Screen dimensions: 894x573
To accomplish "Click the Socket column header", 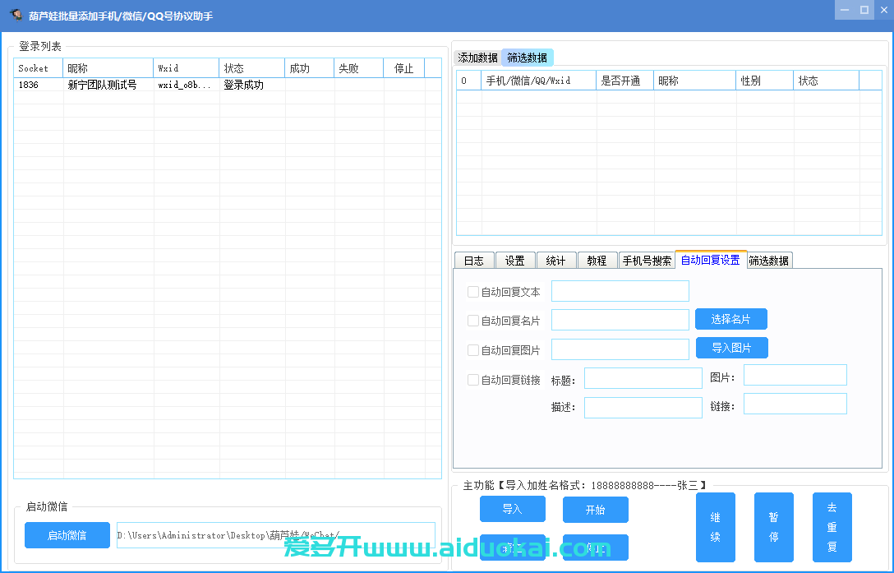I will coord(38,68).
